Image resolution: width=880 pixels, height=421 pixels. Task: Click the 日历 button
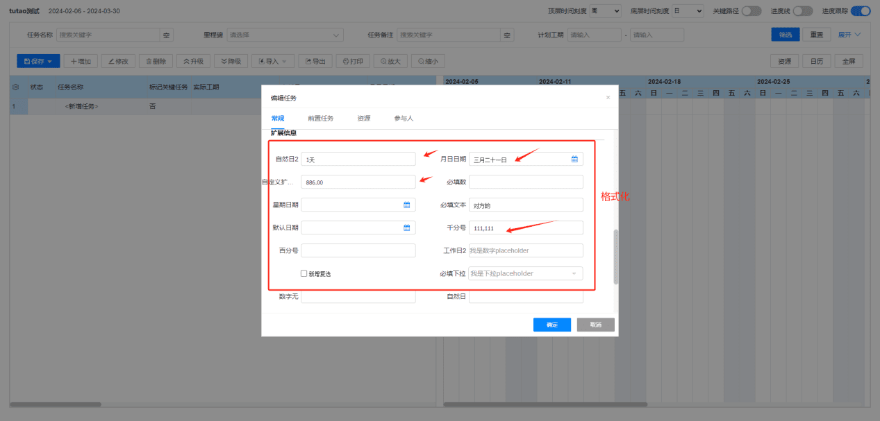(817, 61)
